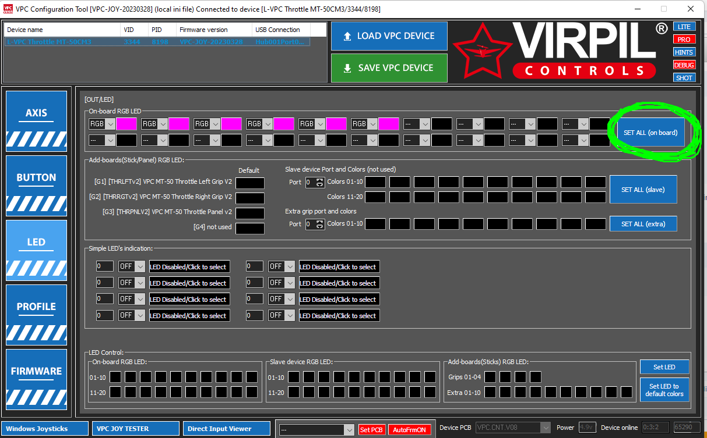Select device row L-VPC Throttle MT-50CM3
Screen dimensions: 707x438
click(157, 42)
